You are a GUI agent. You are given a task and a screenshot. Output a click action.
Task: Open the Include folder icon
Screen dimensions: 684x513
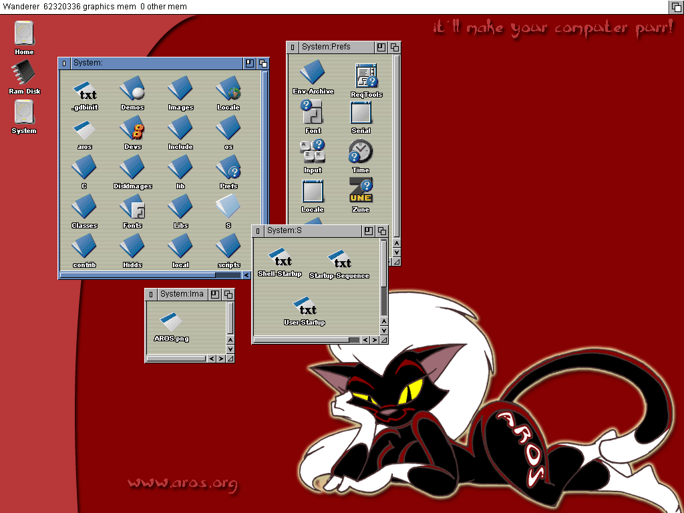pyautogui.click(x=180, y=128)
